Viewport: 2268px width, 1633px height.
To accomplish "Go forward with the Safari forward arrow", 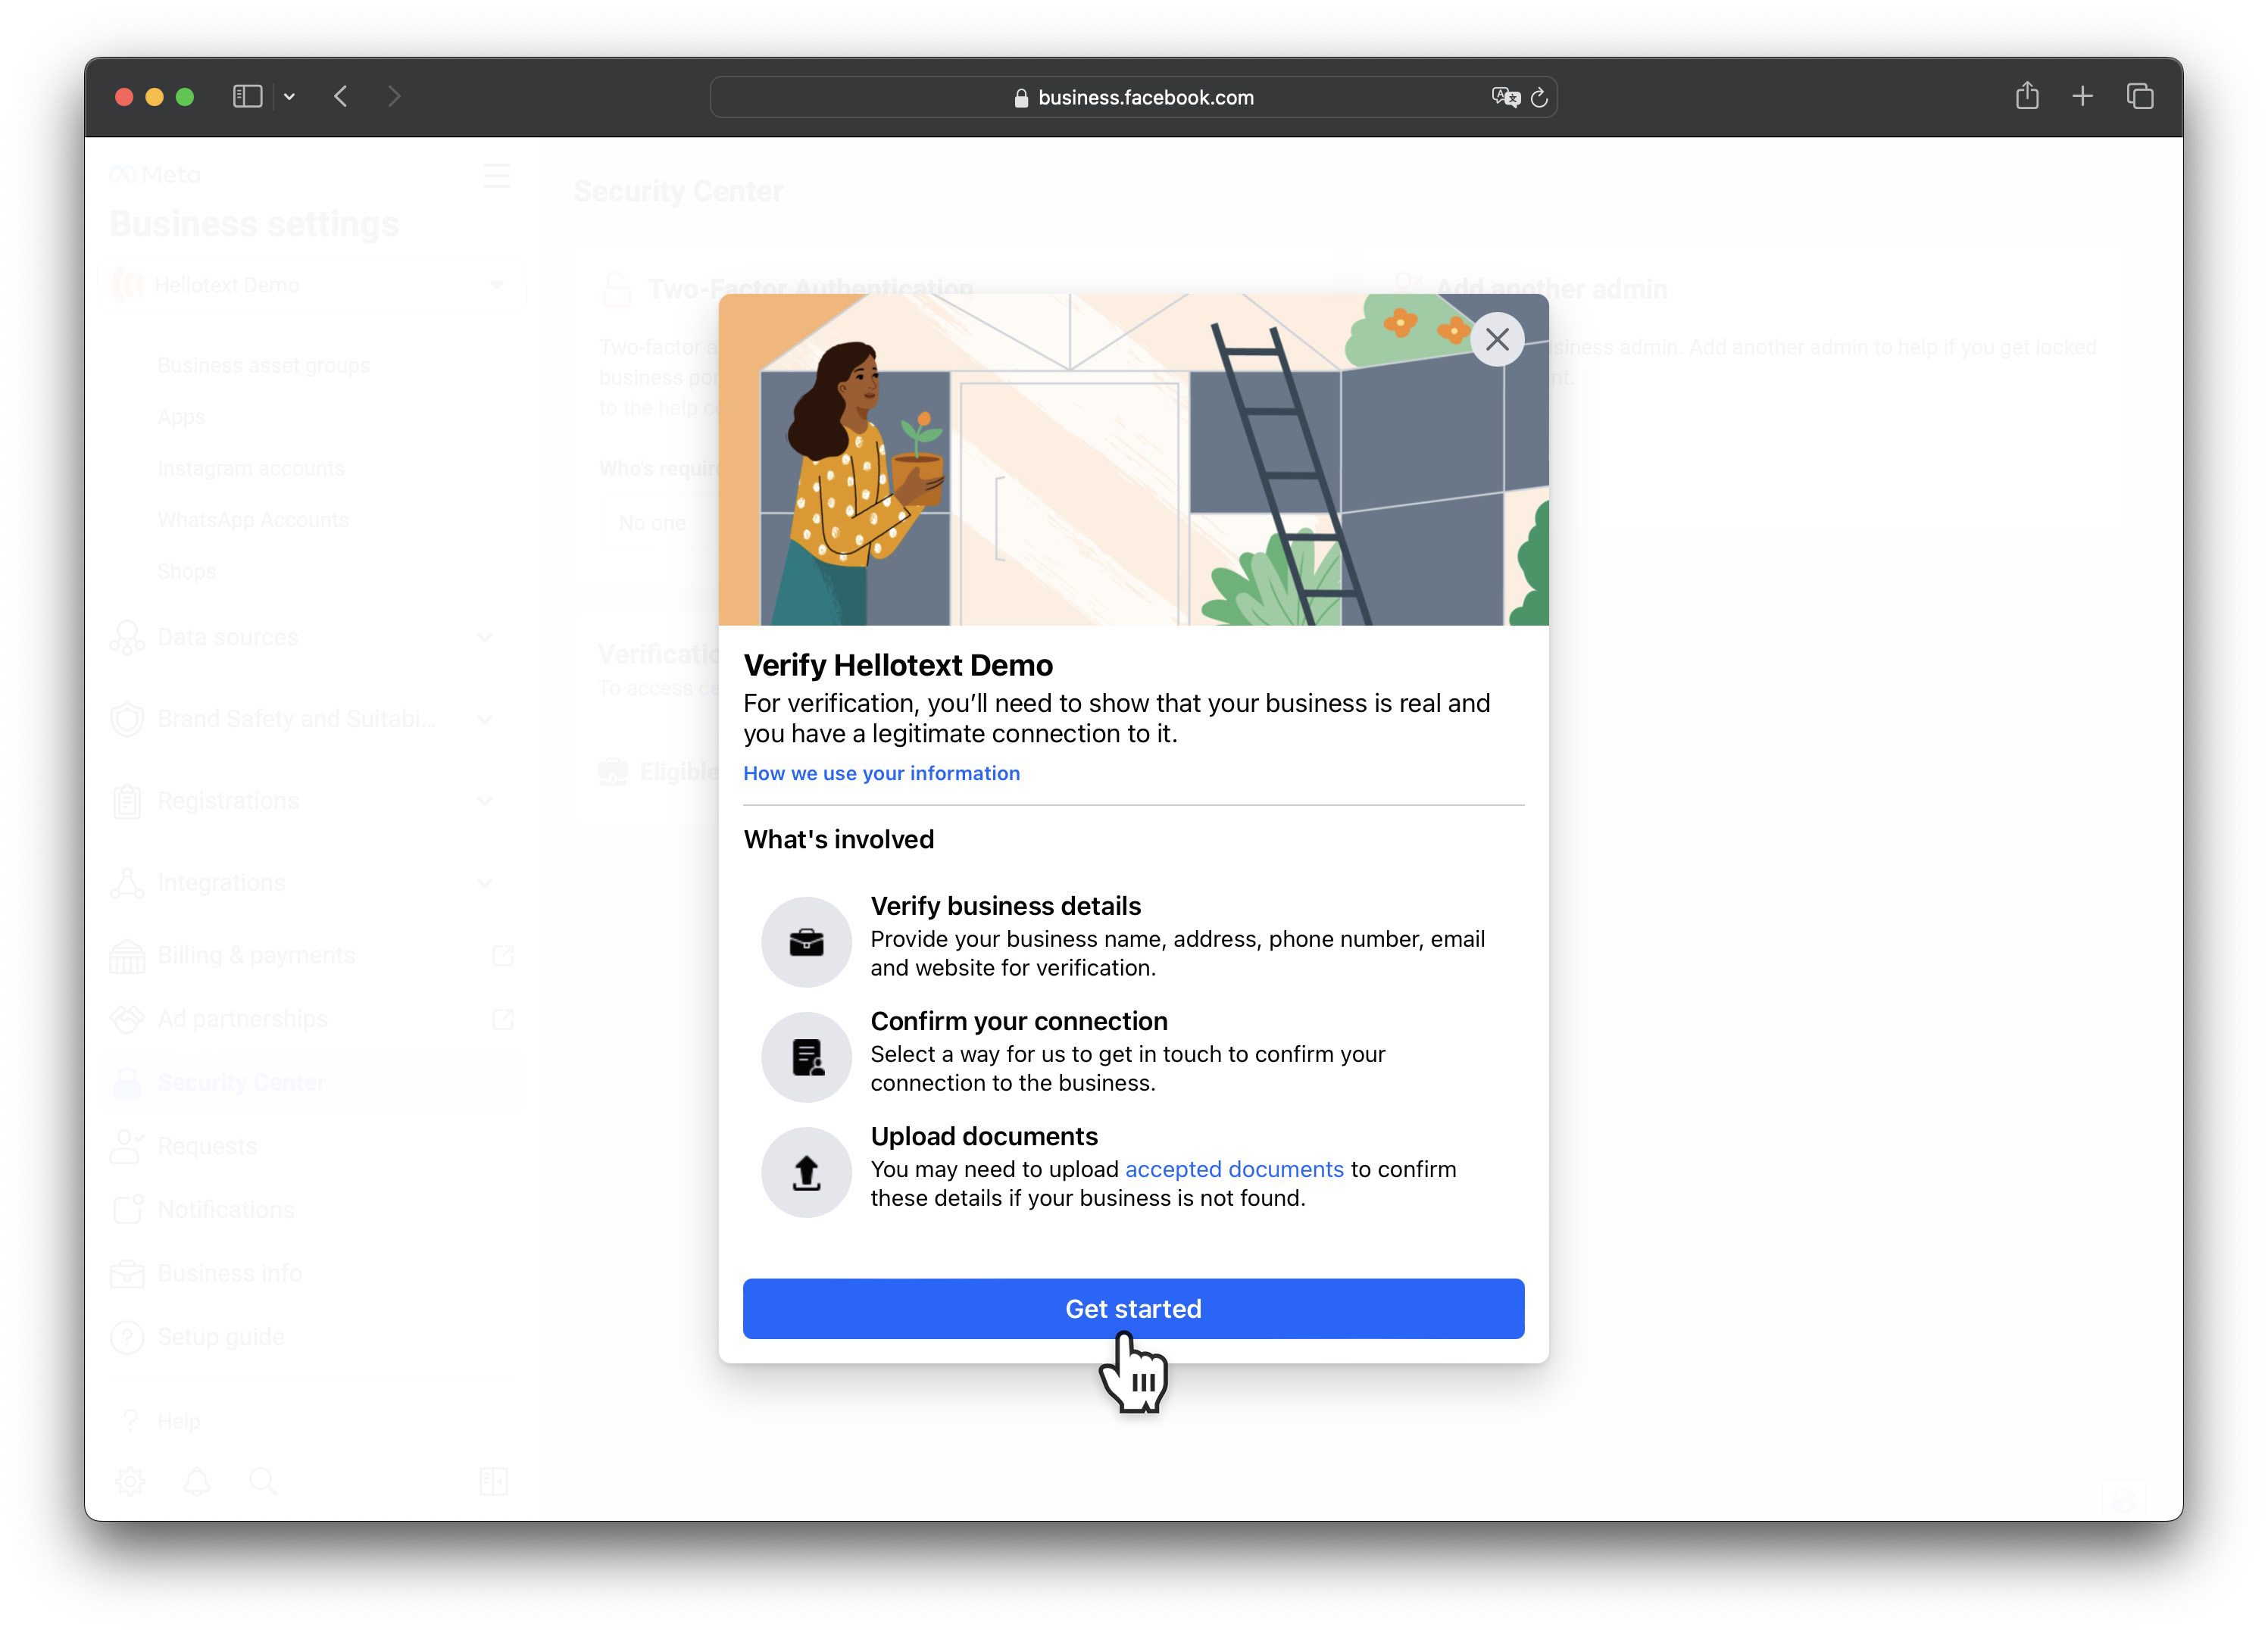I will [x=394, y=96].
